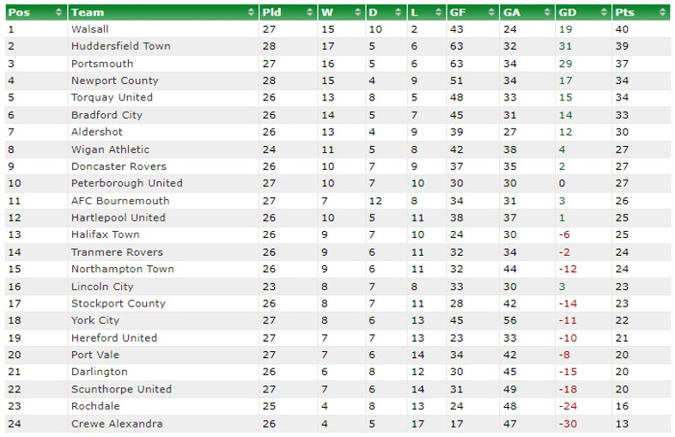The height and width of the screenshot is (437, 675).
Task: Click Rochdale's negative goal difference
Action: (x=568, y=406)
